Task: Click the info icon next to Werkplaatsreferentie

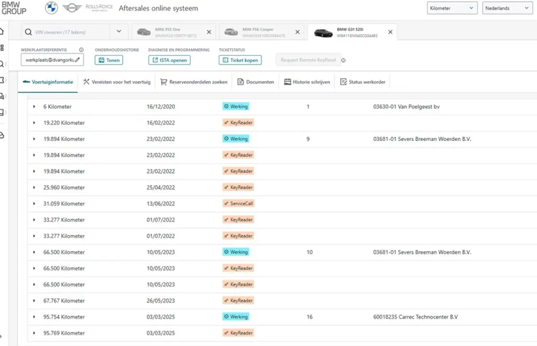Action: (x=81, y=50)
